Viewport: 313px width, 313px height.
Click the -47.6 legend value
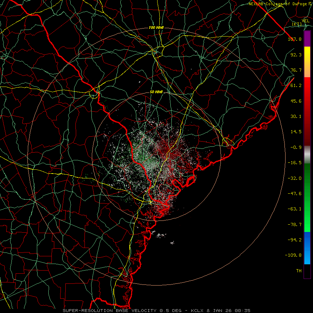[295, 194]
